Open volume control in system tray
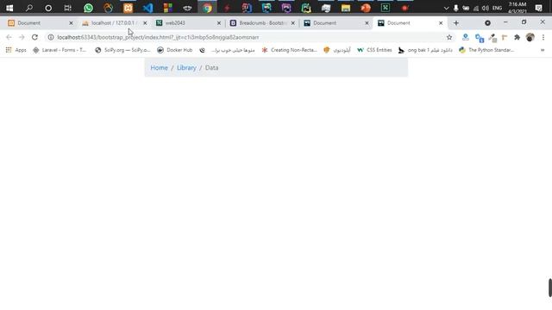552x310 pixels. [486, 8]
